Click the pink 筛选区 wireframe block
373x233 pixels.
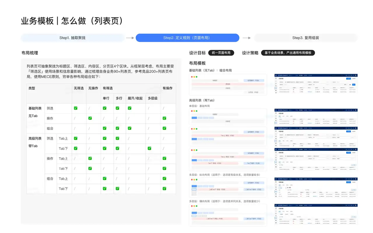tap(228, 84)
